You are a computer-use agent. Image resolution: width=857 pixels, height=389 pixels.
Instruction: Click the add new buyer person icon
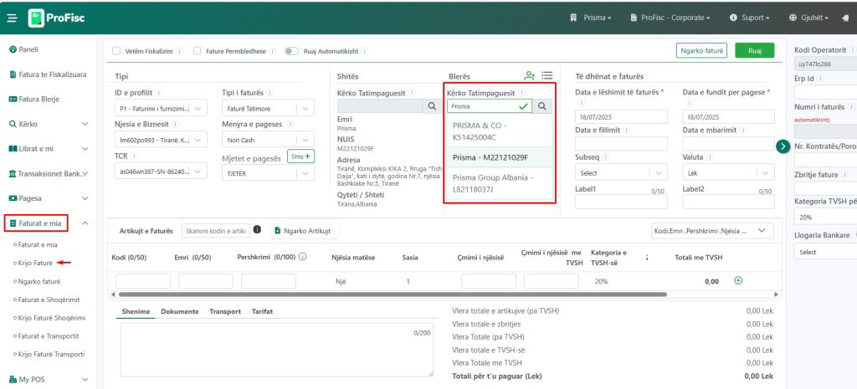coord(529,76)
